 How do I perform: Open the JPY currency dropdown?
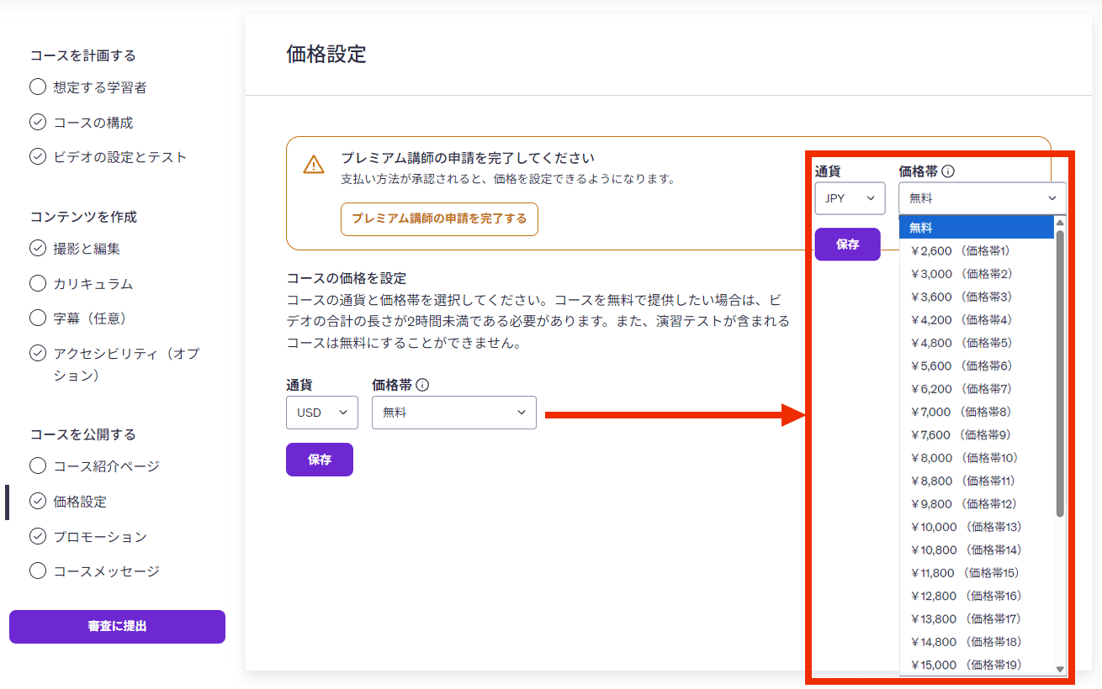(850, 198)
